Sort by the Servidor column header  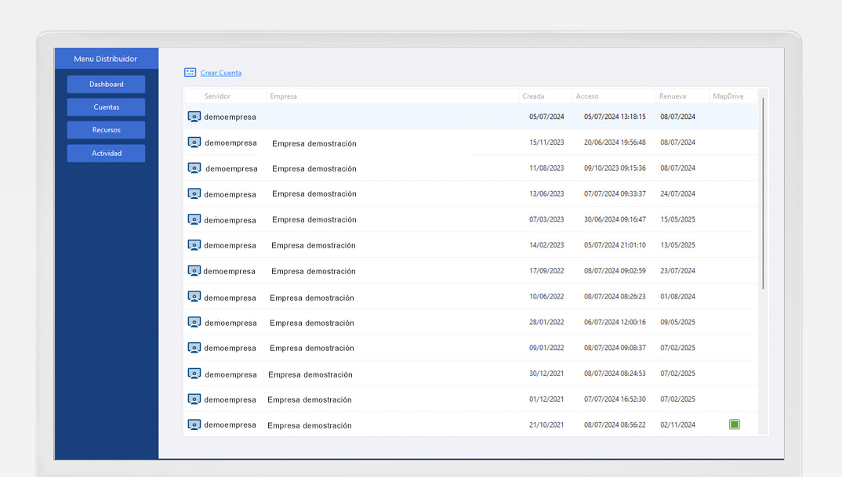217,96
